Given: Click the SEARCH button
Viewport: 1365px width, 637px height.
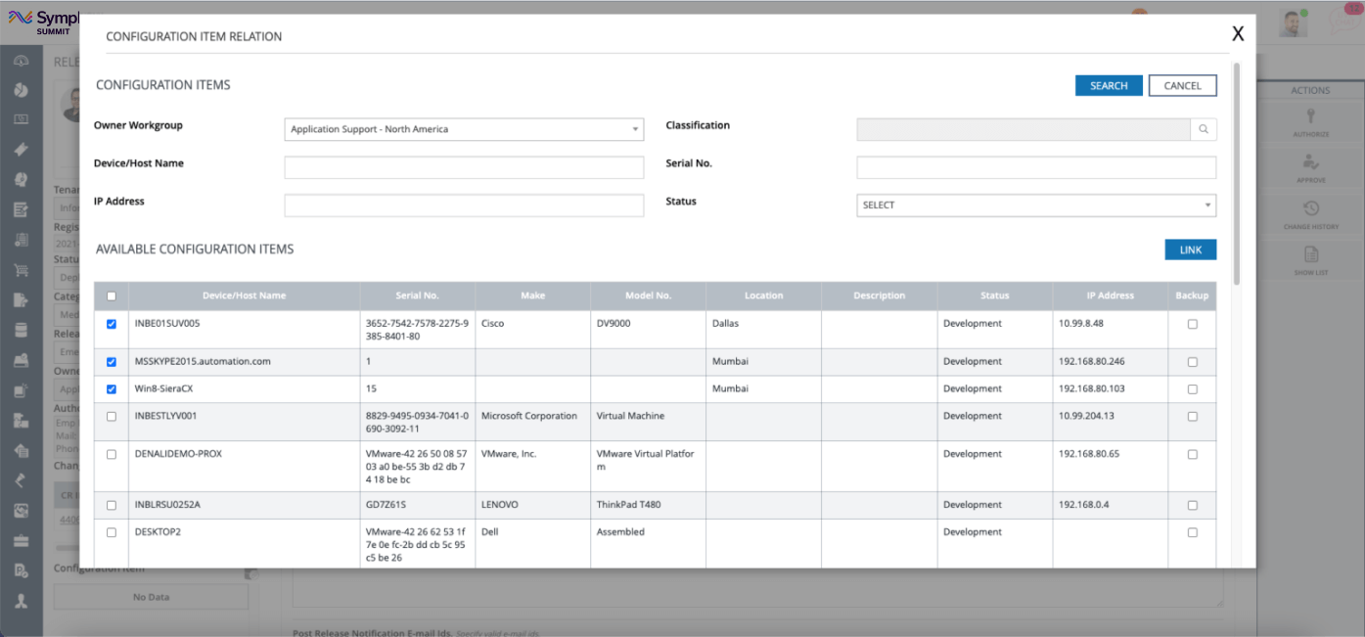Looking at the screenshot, I should (1109, 86).
